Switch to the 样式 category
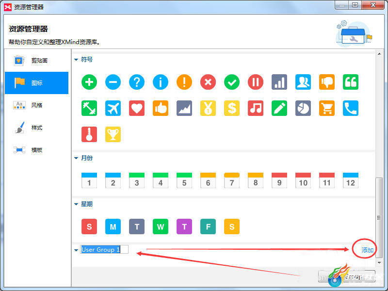Screen dimensions: 388x291 click(x=37, y=128)
